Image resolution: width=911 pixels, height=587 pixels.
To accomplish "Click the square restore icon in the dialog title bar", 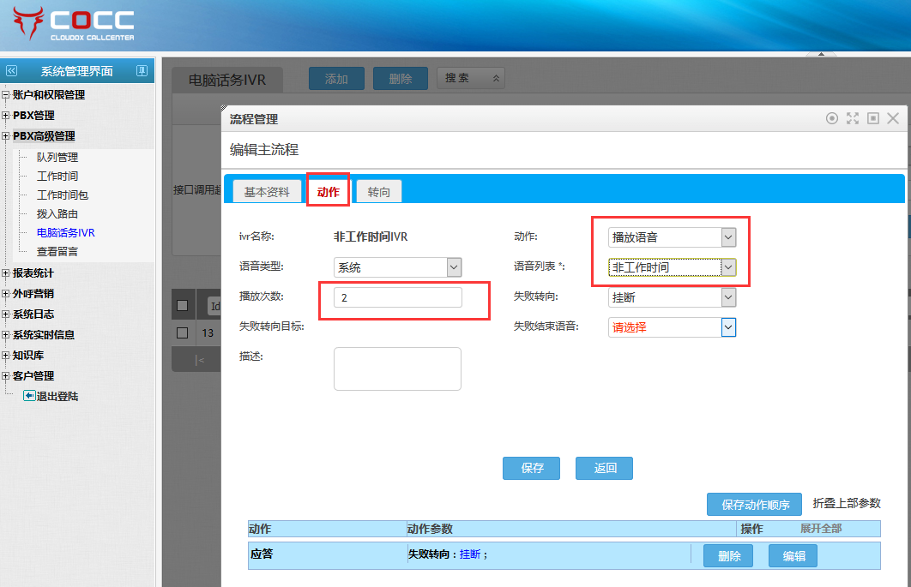I will 873,119.
